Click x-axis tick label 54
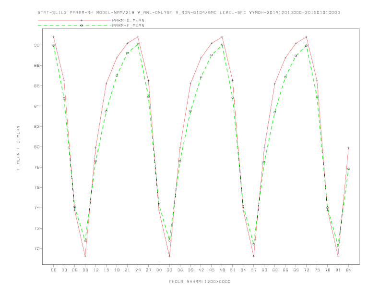Viewport: 380px width, 294px height. tap(243, 270)
